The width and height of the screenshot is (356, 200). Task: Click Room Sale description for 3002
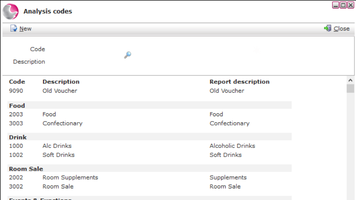(58, 187)
